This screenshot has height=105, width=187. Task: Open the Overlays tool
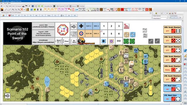click(81, 6)
